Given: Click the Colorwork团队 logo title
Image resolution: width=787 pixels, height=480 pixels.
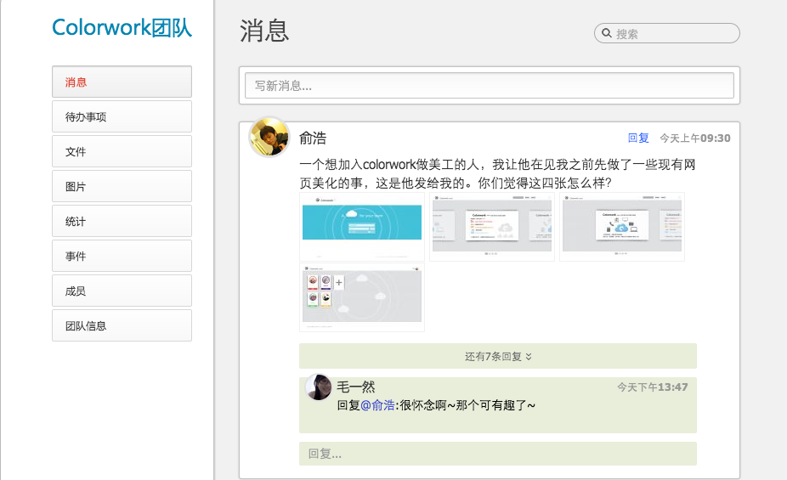Looking at the screenshot, I should 122,27.
